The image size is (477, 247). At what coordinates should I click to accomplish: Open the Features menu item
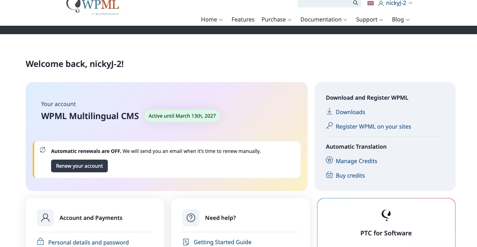click(243, 20)
